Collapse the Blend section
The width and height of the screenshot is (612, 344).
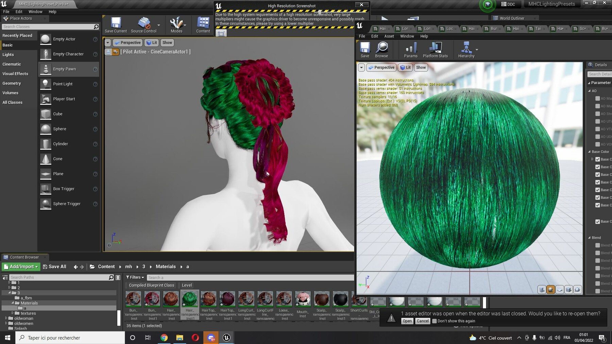coord(589,238)
